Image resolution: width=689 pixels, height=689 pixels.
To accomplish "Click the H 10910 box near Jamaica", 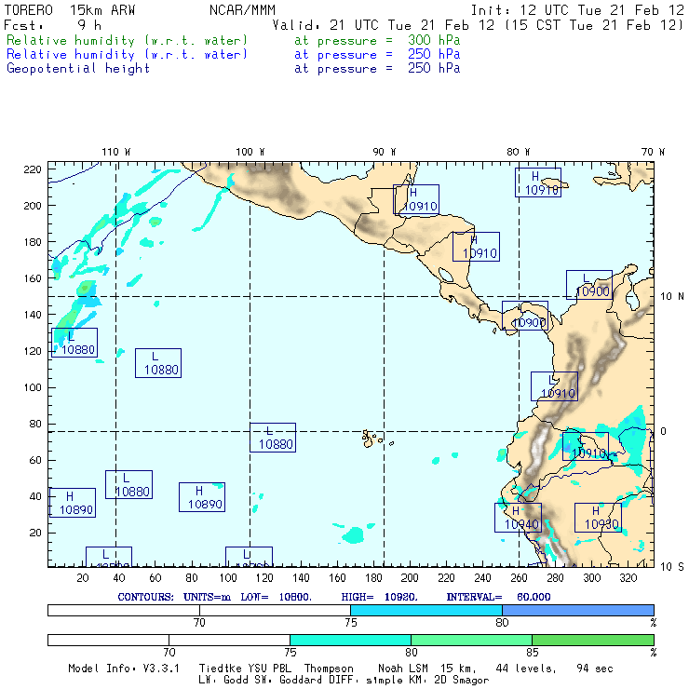I will [538, 182].
